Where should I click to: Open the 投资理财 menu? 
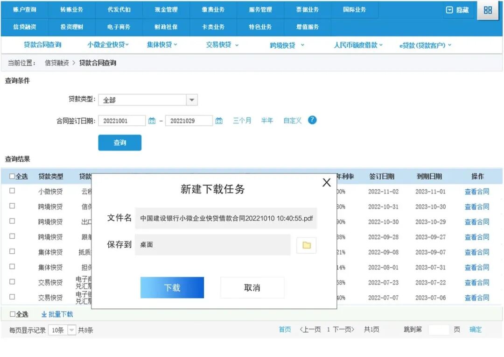point(71,27)
